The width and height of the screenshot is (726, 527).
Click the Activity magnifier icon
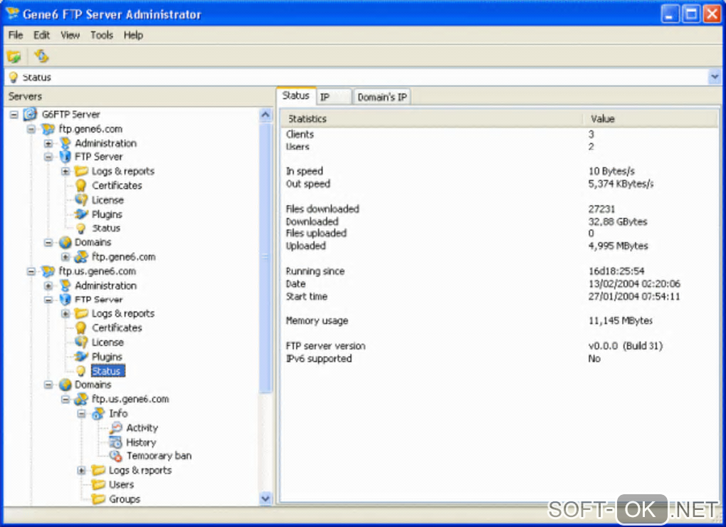(x=116, y=428)
